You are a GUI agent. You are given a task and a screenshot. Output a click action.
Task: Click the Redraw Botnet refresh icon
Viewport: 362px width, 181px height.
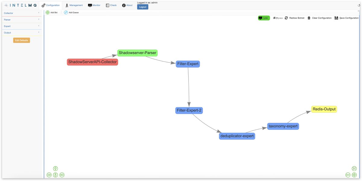[x=286, y=18]
